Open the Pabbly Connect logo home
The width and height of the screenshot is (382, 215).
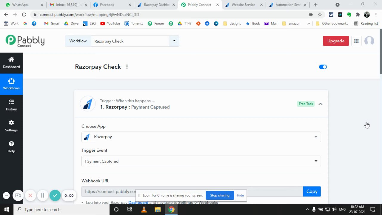tap(25, 41)
